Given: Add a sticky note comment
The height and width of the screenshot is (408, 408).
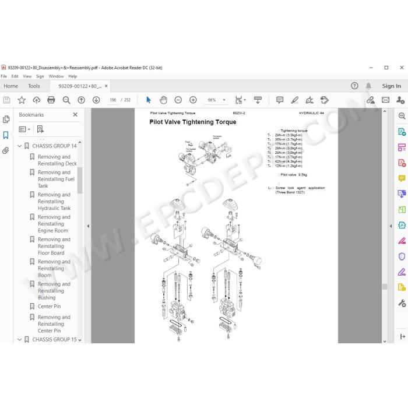Looking at the screenshot, I should pyautogui.click(x=280, y=100).
